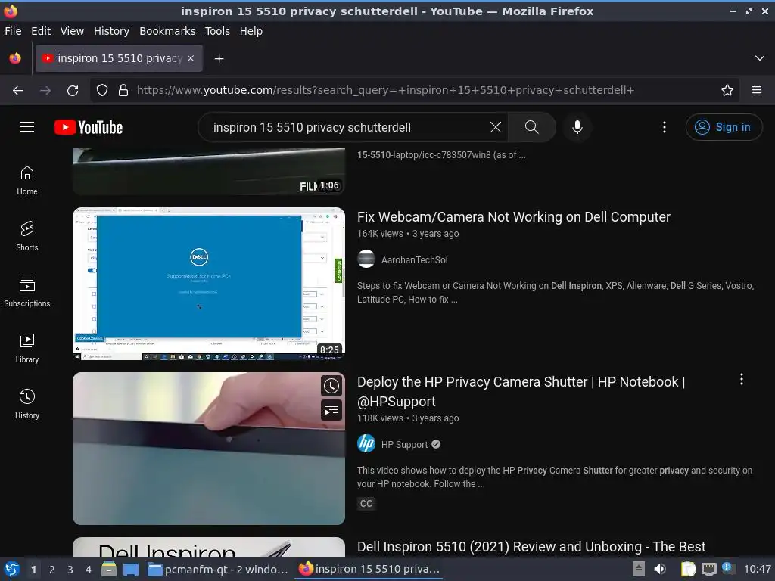This screenshot has width=775, height=581.
Task: Reload the page in Firefox
Action: 73,90
